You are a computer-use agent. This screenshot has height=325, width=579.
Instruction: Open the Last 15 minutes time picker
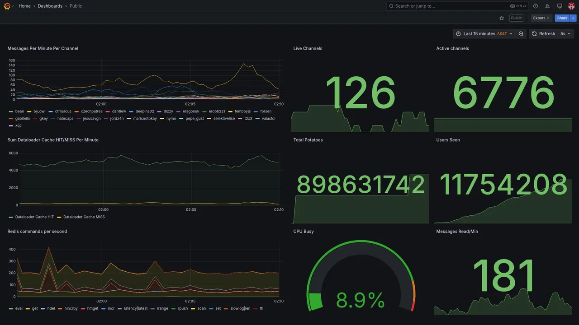484,34
